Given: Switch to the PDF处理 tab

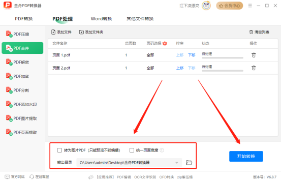Looking at the screenshot, I should [63, 19].
